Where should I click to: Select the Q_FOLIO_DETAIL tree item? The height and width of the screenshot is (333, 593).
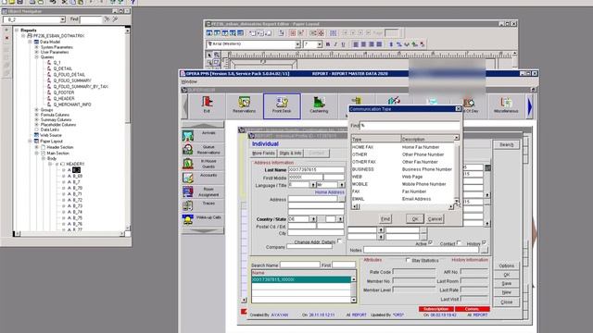[x=69, y=75]
